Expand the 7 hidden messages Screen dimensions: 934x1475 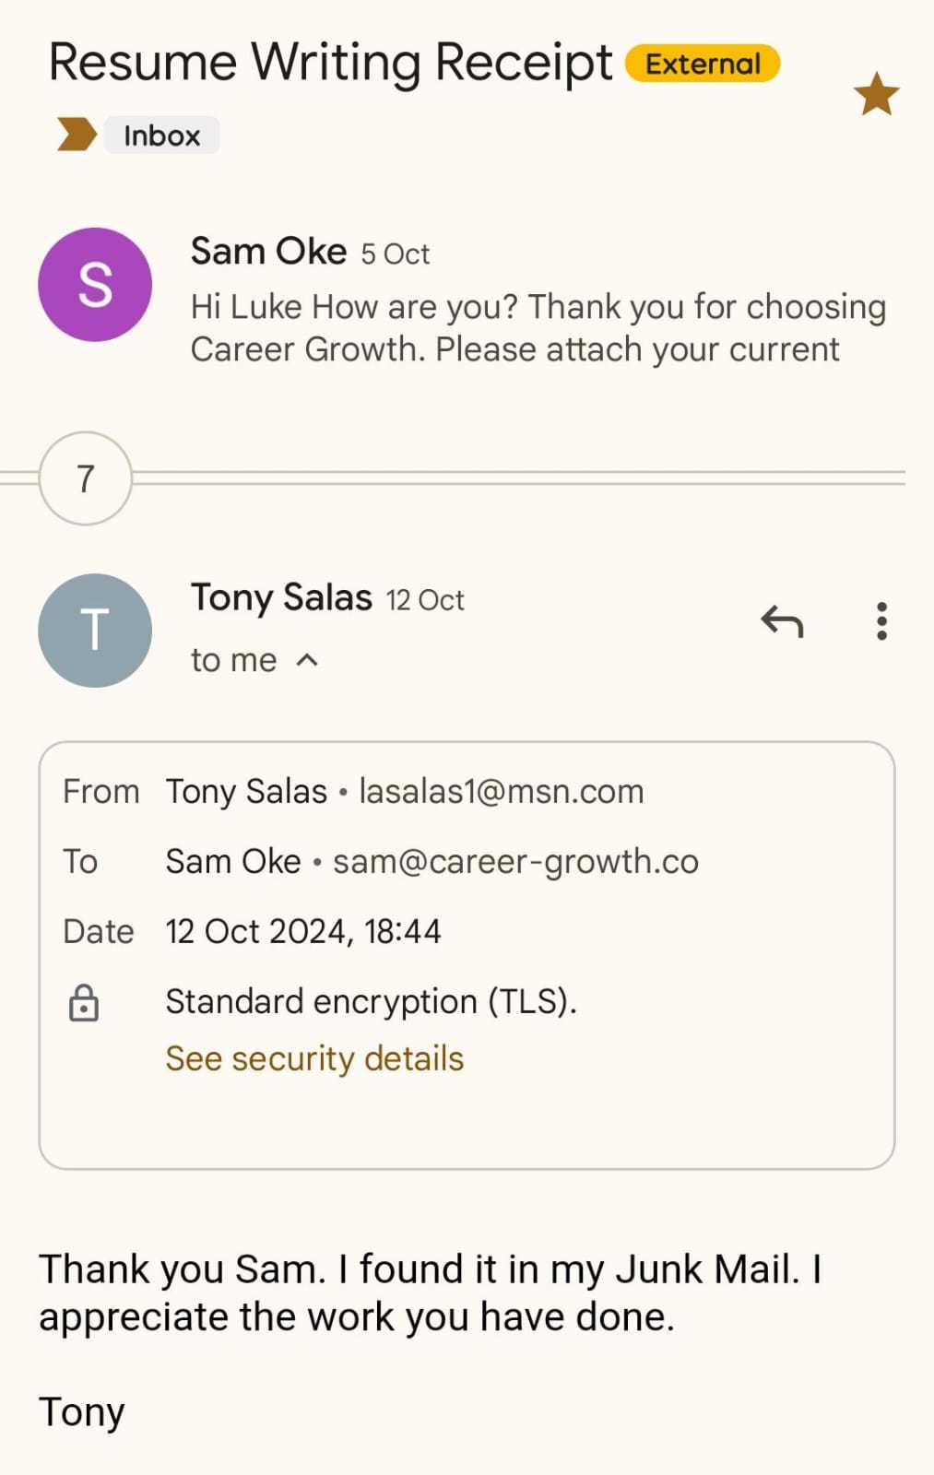tap(86, 478)
